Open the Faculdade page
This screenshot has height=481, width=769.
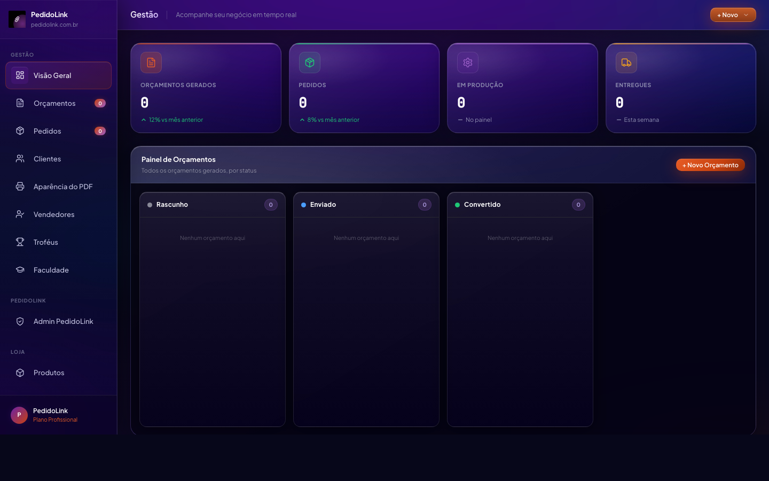click(58, 270)
